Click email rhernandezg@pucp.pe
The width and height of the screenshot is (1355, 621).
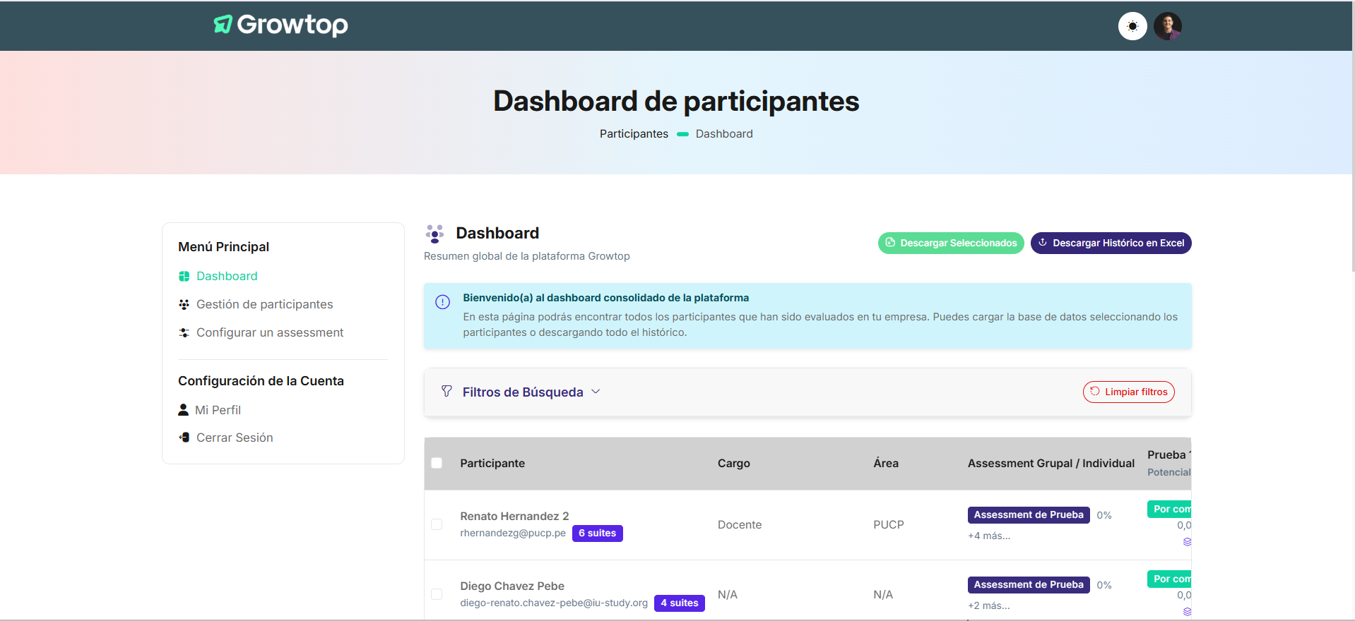point(513,533)
